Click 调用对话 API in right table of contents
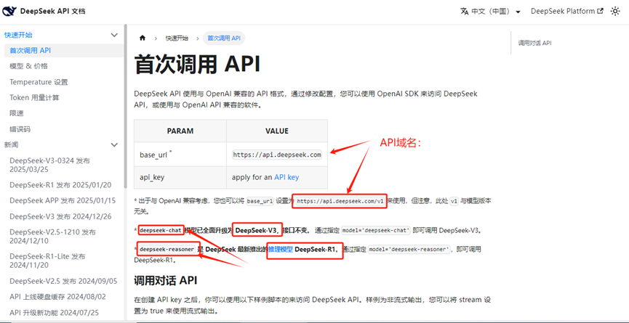Viewport: 629px width, 323px height. [534, 43]
